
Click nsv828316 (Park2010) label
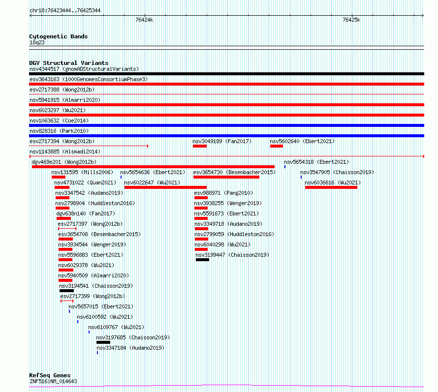pos(59,131)
